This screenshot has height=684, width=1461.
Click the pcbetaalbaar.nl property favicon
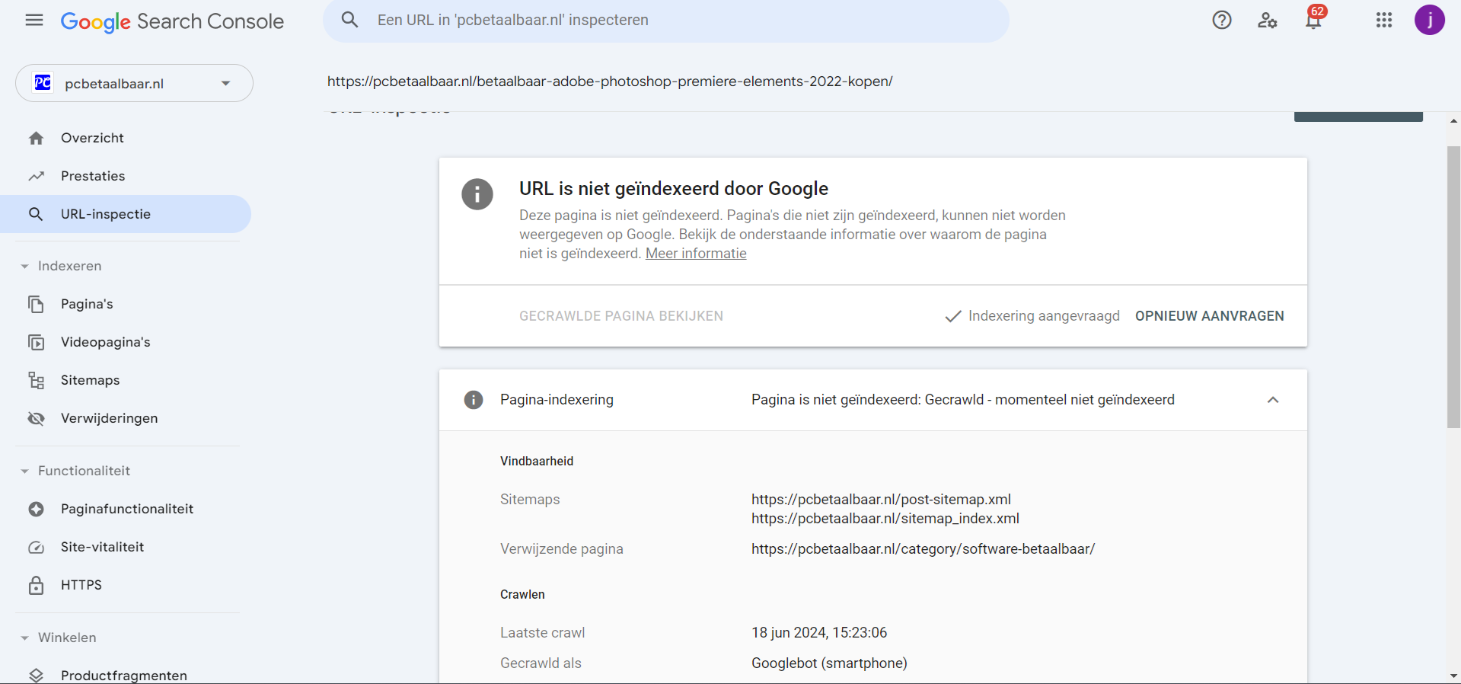[43, 82]
